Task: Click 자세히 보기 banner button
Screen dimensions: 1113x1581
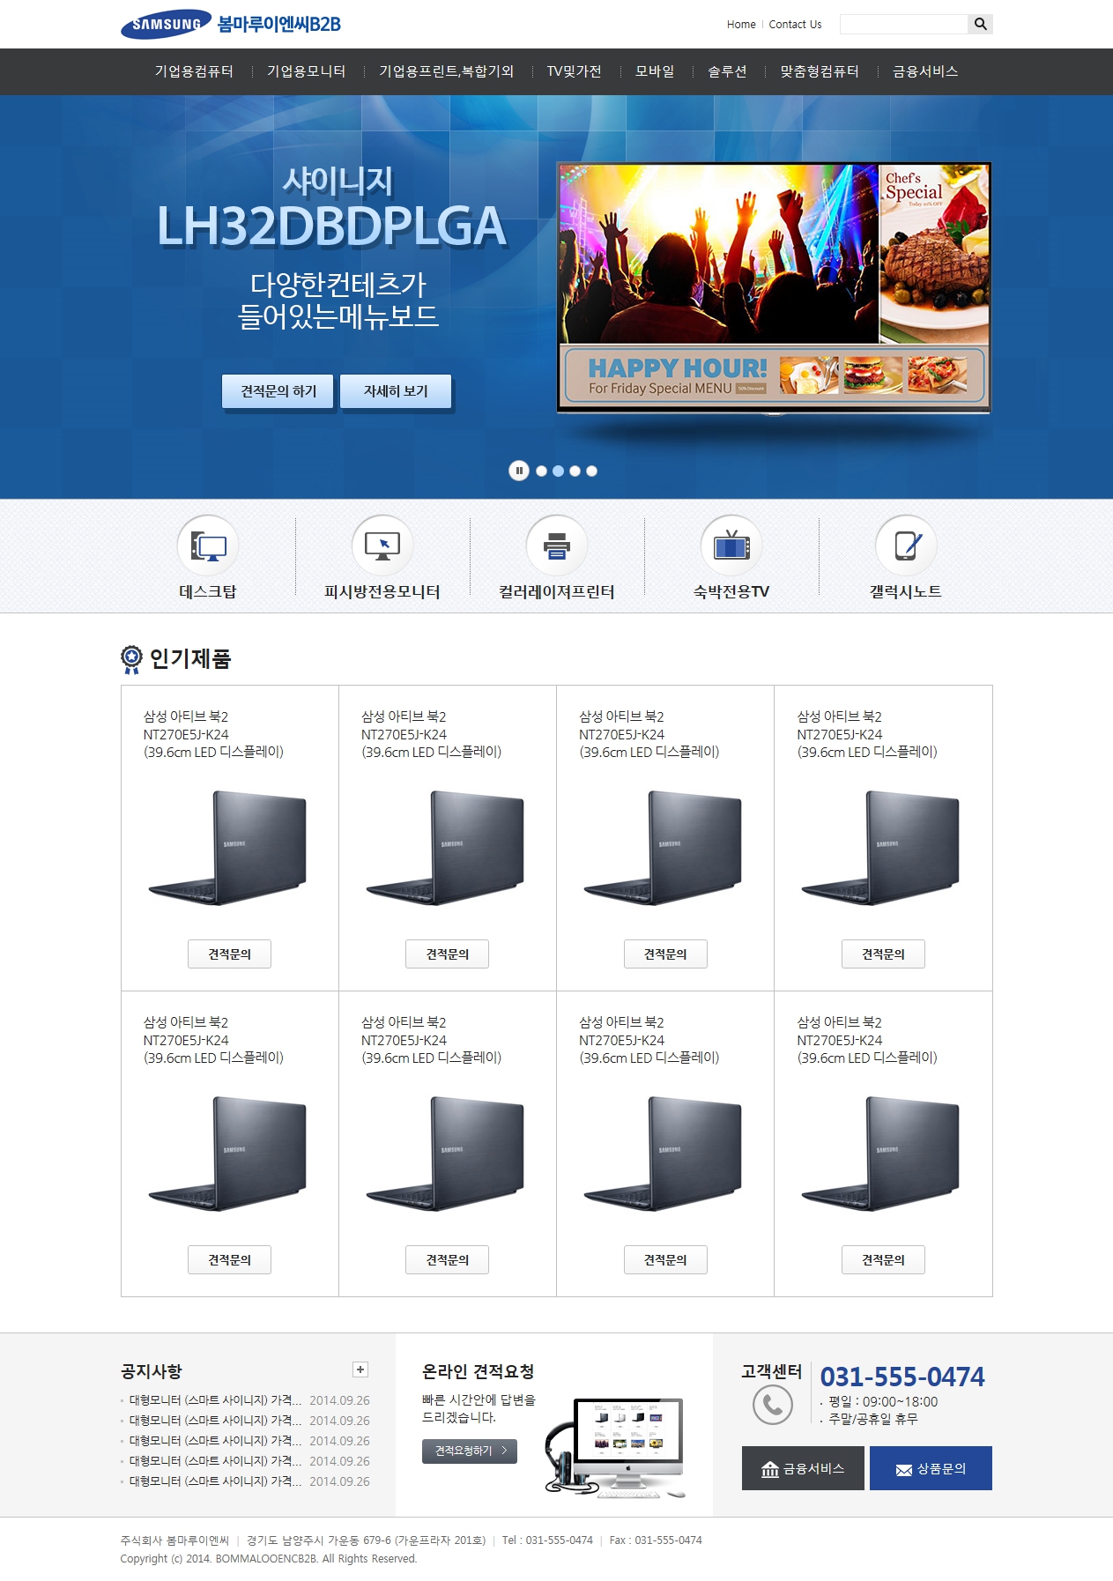Action: pyautogui.click(x=396, y=391)
